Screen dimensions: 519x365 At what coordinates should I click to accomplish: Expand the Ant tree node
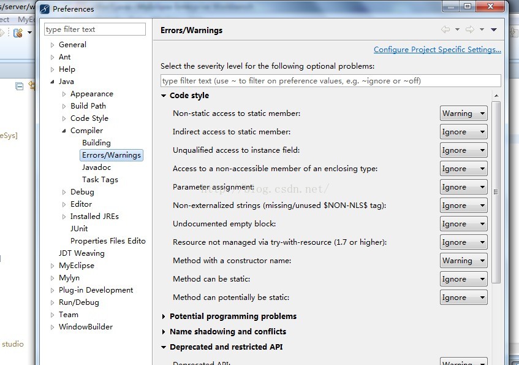(52, 57)
